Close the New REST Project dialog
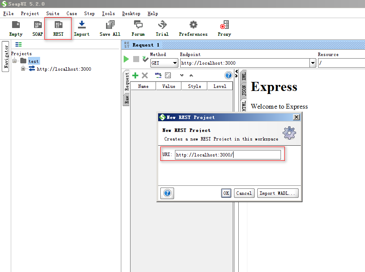The image size is (365, 272). coord(296,117)
